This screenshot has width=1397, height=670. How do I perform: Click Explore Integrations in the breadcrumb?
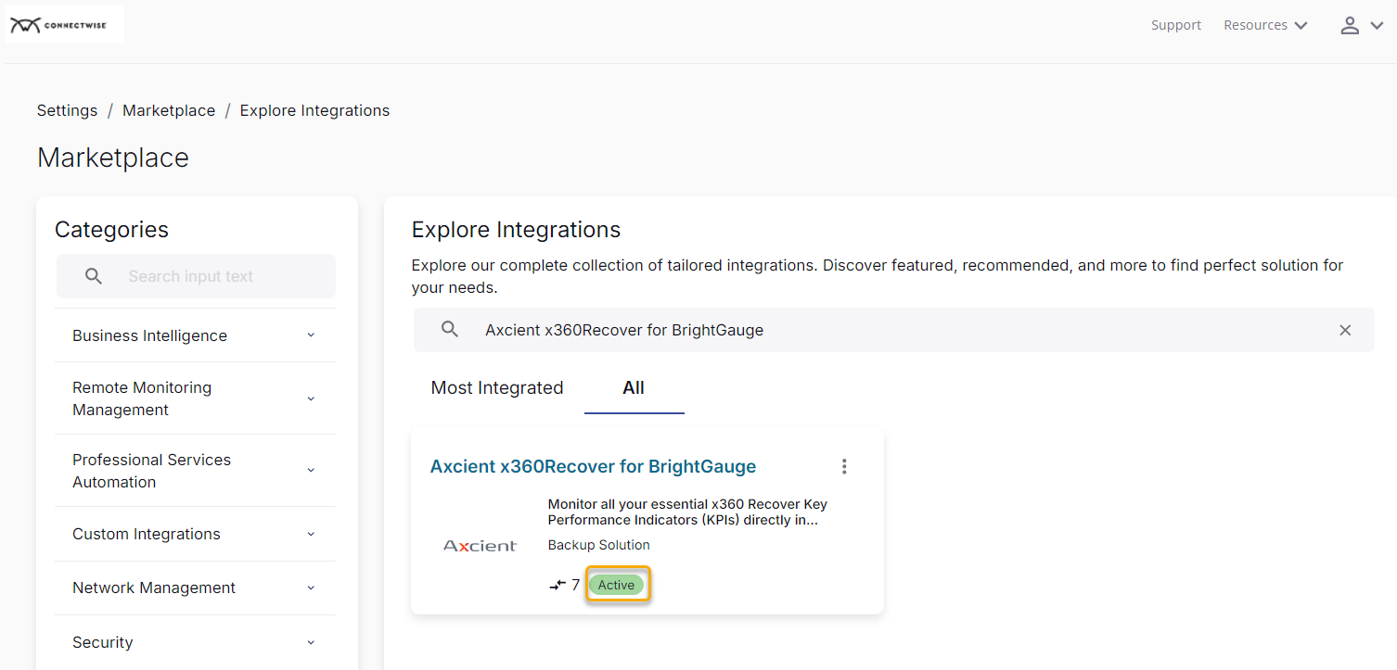314,110
